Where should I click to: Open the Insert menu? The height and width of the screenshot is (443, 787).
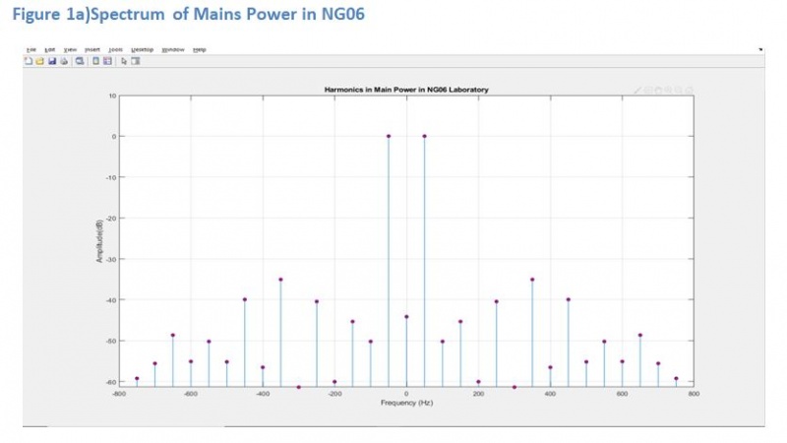(x=92, y=50)
